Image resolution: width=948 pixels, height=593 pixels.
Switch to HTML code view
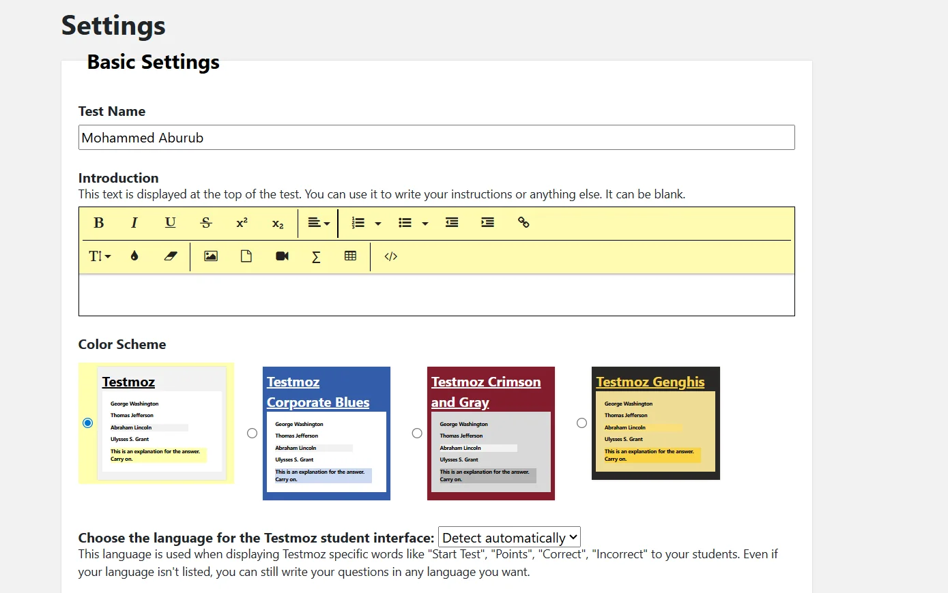pos(390,256)
